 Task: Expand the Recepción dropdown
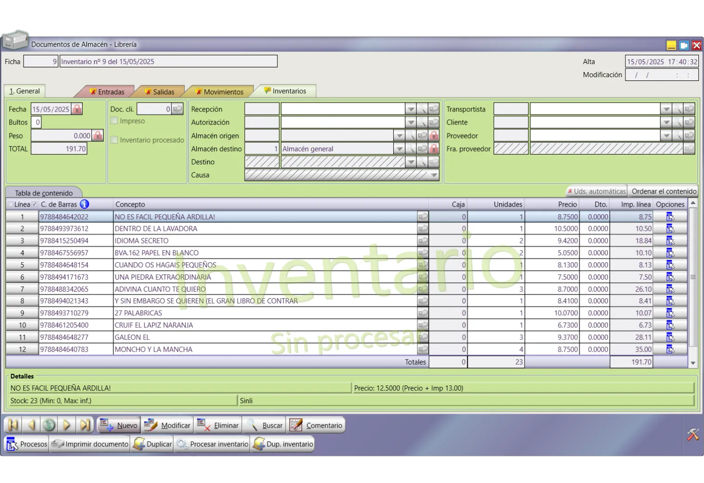click(411, 109)
